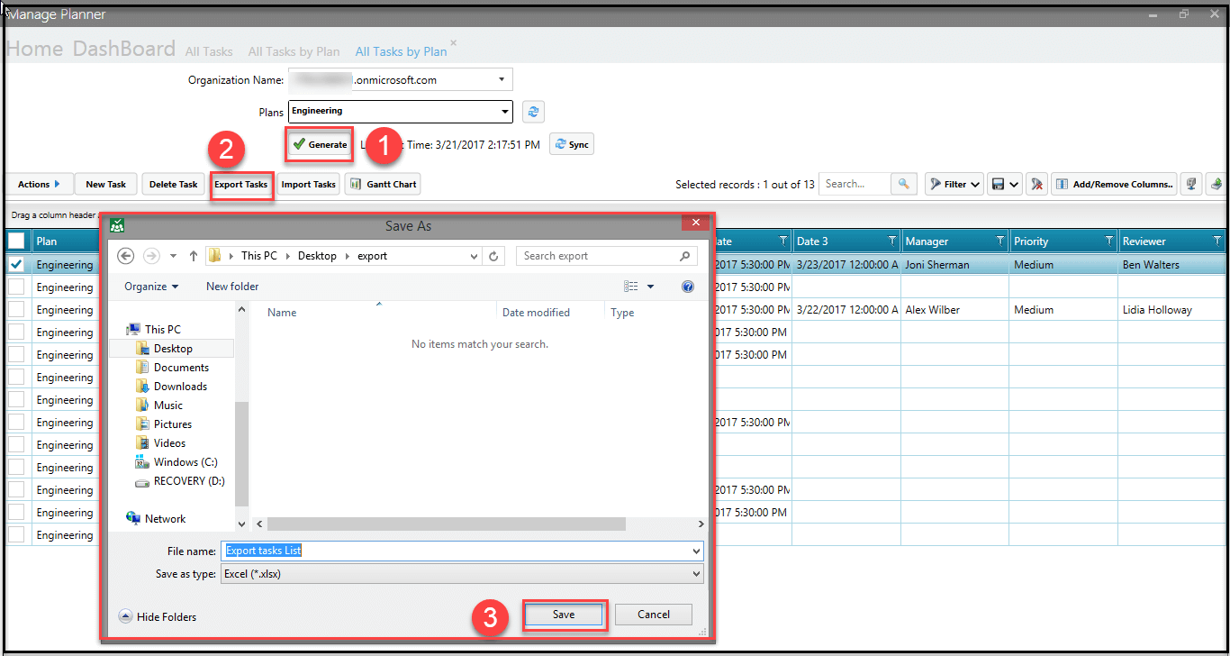This screenshot has width=1230, height=656.
Task: Click New folder in Save As dialog
Action: [x=232, y=287]
